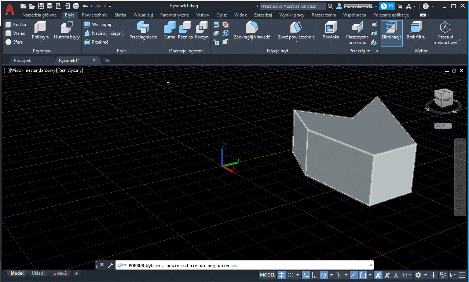Toggle Historia bryły solid history
Screen dimensions: 469x282
click(x=67, y=30)
